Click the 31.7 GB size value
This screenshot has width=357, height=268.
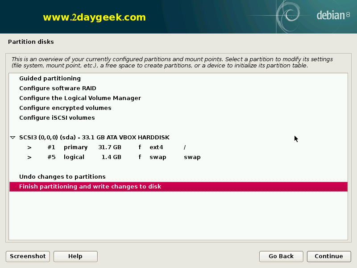click(110, 147)
